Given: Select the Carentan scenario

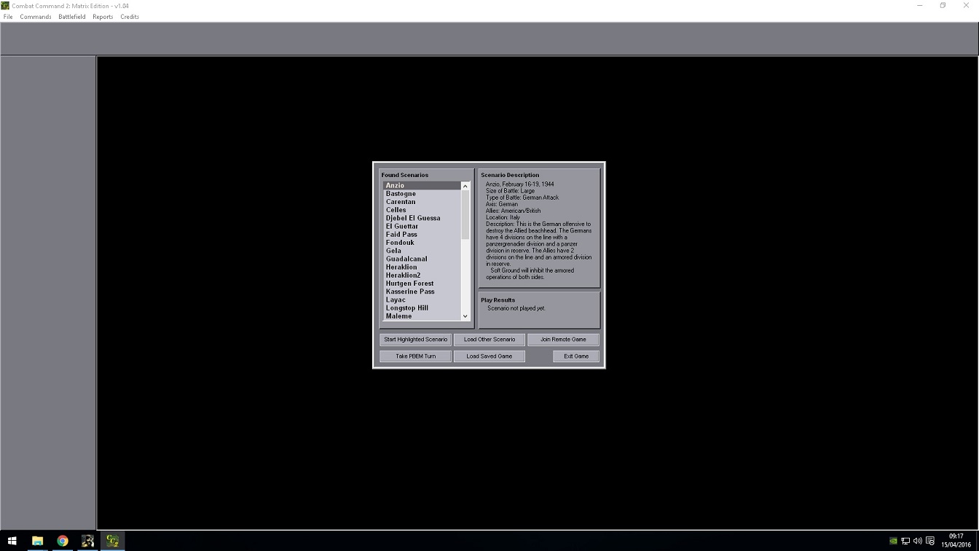Looking at the screenshot, I should (x=422, y=202).
